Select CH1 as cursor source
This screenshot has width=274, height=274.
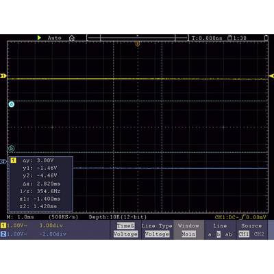tap(244, 234)
